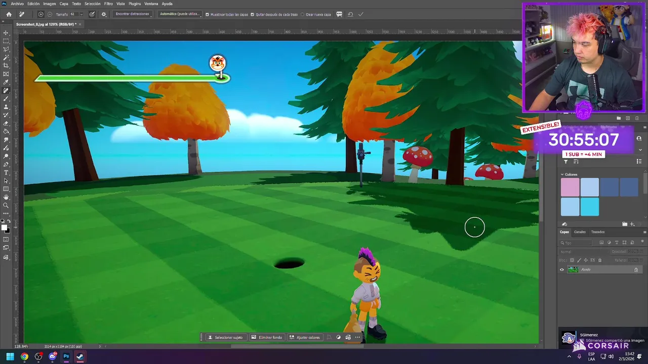648x364 pixels.
Task: Select the Eraser tool
Action: pos(6,123)
